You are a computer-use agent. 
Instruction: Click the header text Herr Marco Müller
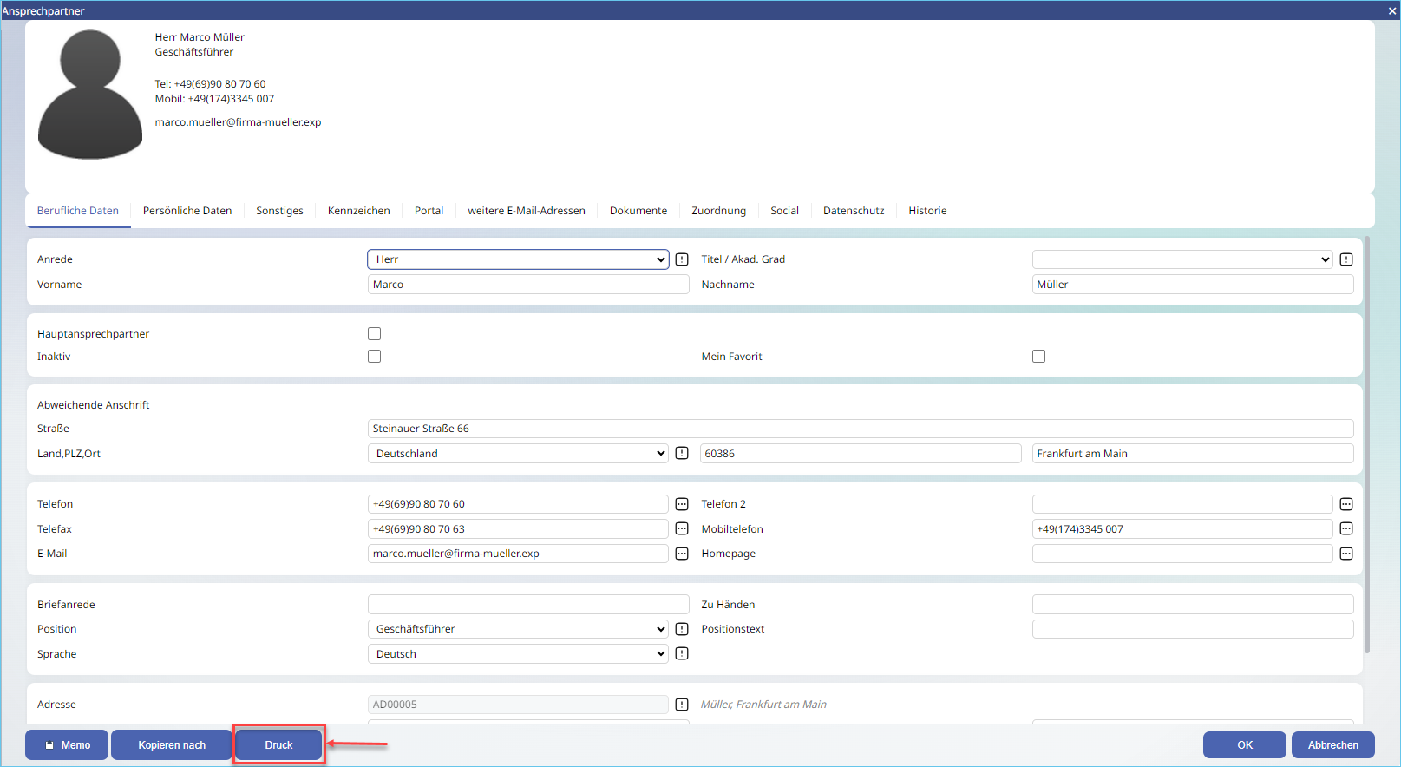pyautogui.click(x=200, y=37)
